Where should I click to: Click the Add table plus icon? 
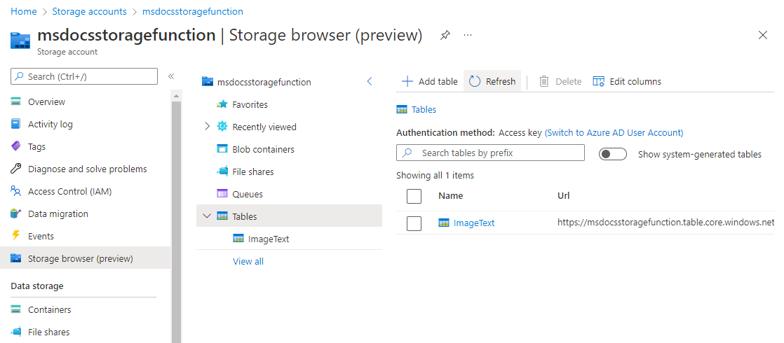(x=407, y=82)
